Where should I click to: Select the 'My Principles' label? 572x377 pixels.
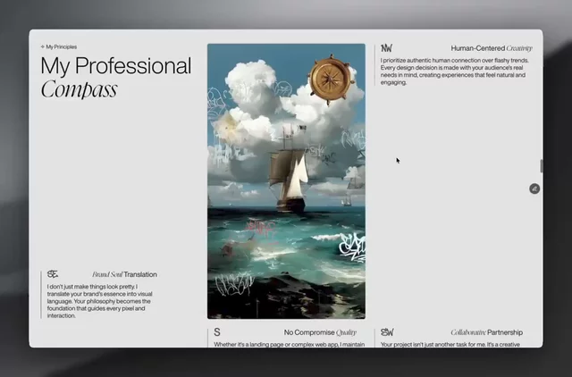(x=62, y=46)
